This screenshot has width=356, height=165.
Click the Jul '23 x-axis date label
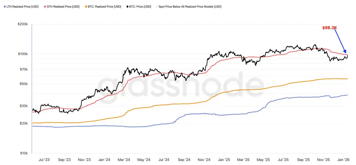coord(44,159)
